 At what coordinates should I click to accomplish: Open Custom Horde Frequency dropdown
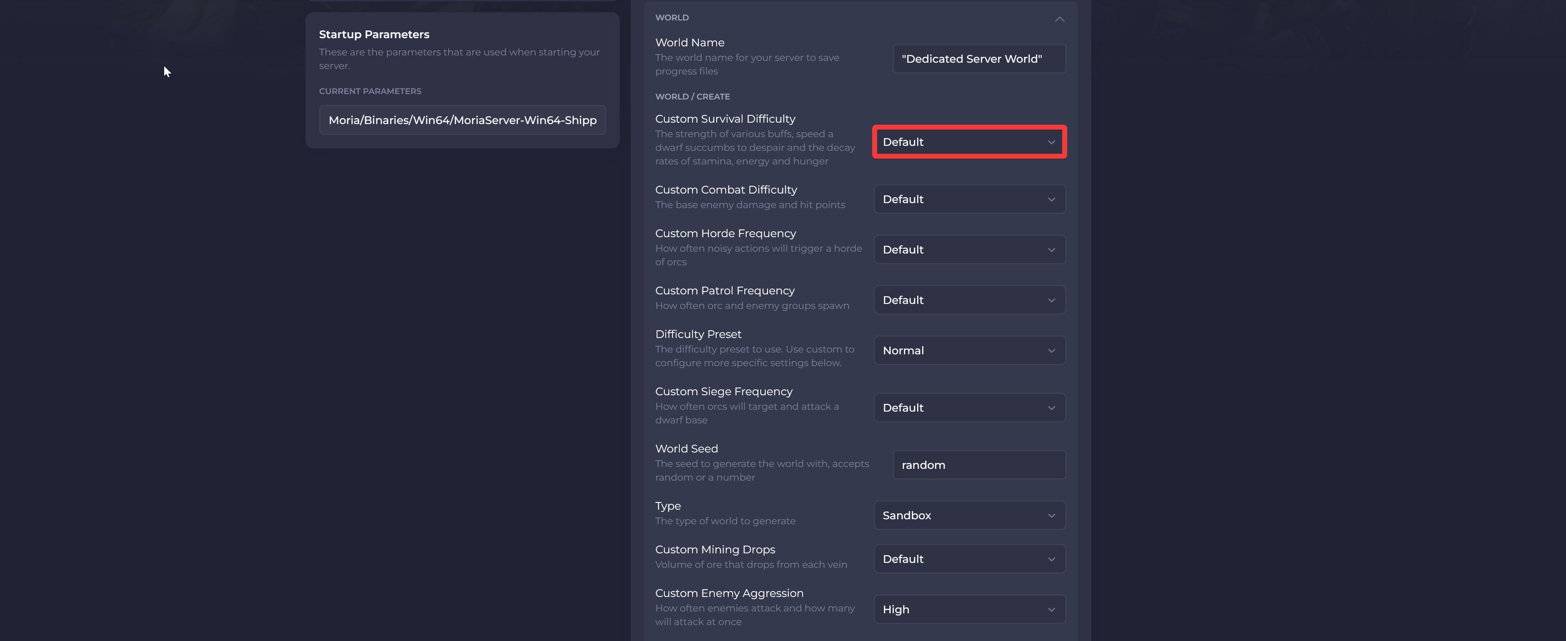point(969,250)
